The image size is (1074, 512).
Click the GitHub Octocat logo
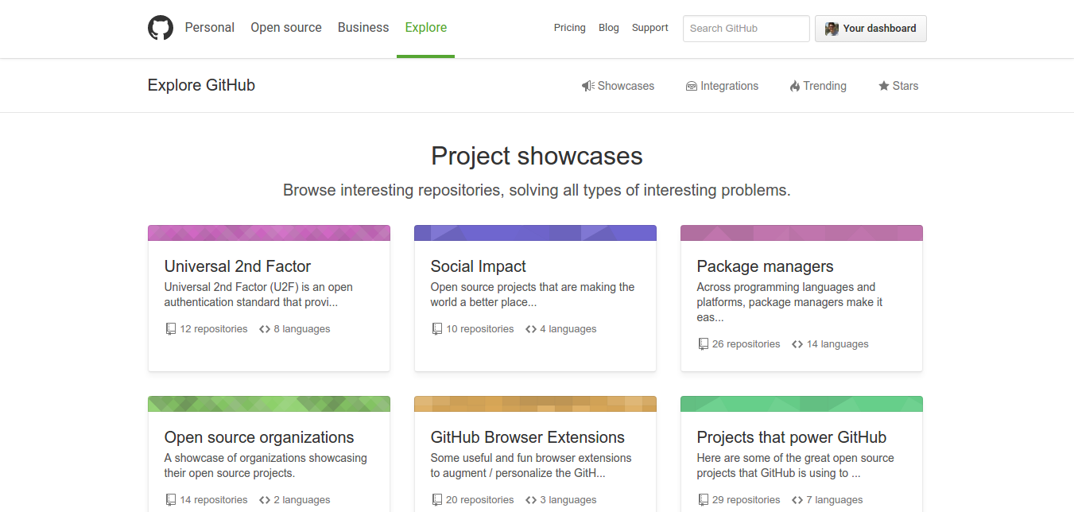click(161, 28)
